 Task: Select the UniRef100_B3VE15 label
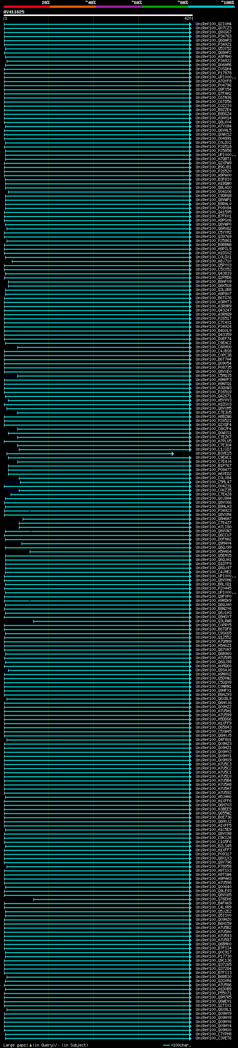[x=213, y=454]
